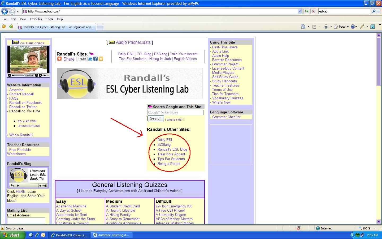Image resolution: width=382 pixels, height=239 pixels.
Task: Click the Stop loading red X icon
Action: pyautogui.click(x=313, y=11)
